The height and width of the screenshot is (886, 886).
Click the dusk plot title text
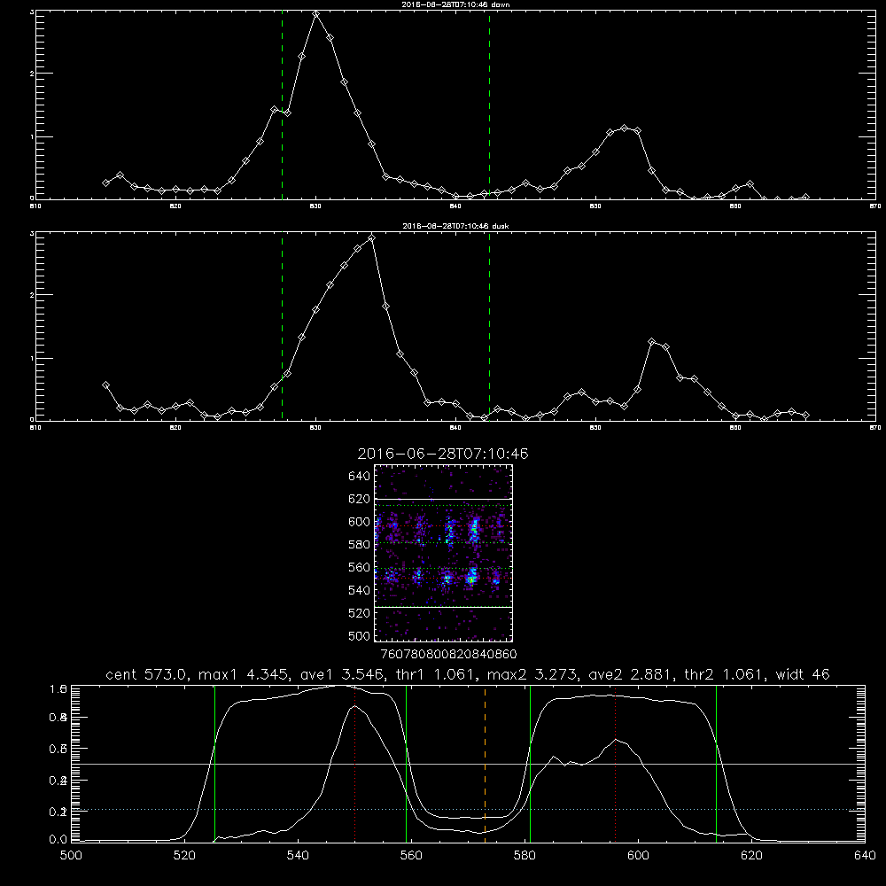(x=455, y=226)
